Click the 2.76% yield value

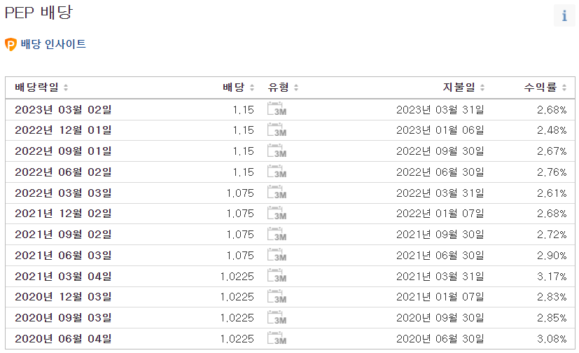(x=552, y=172)
